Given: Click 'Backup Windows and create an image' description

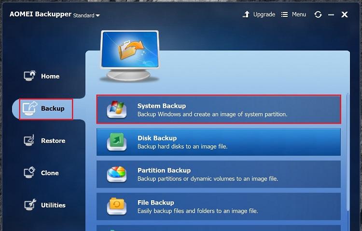Looking at the screenshot, I should [x=212, y=114].
